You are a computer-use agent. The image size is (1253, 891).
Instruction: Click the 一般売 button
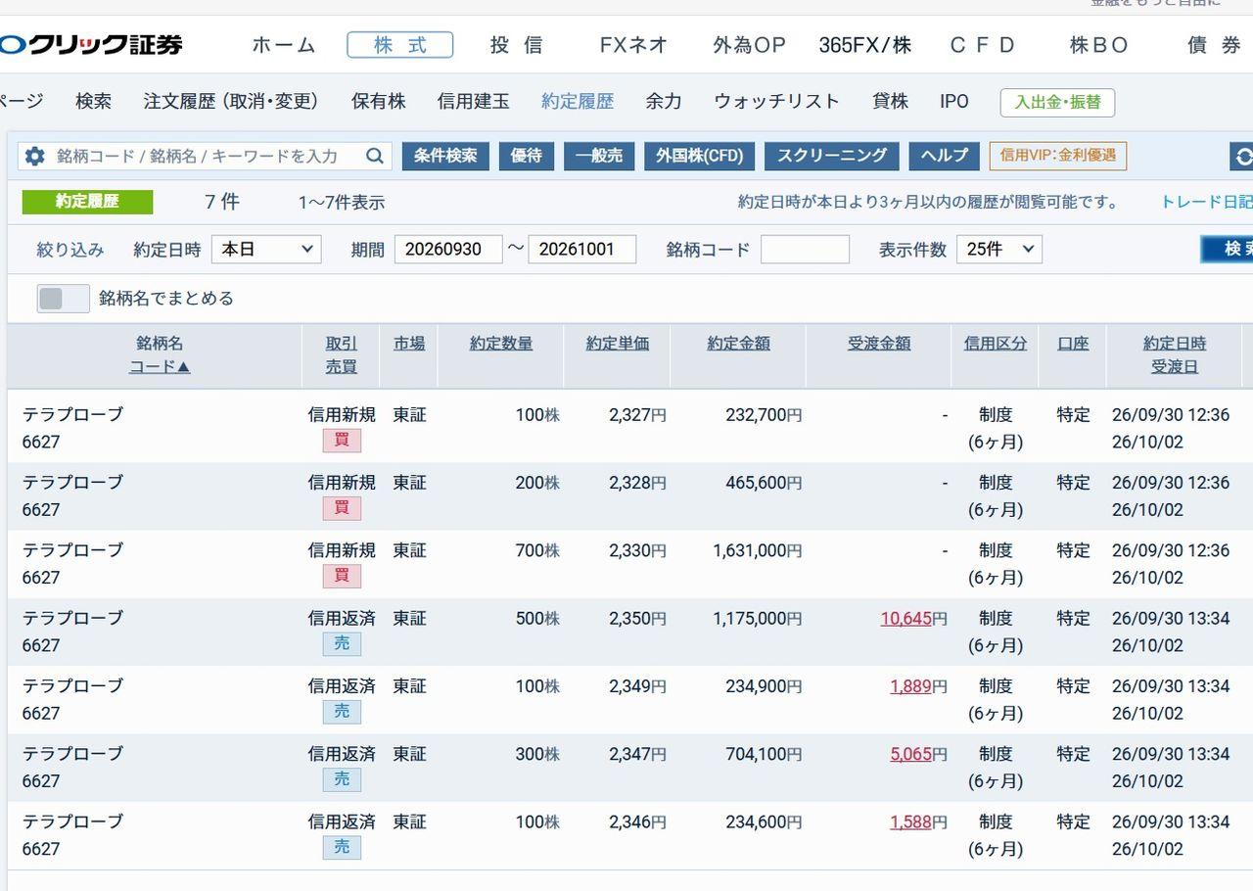[599, 156]
